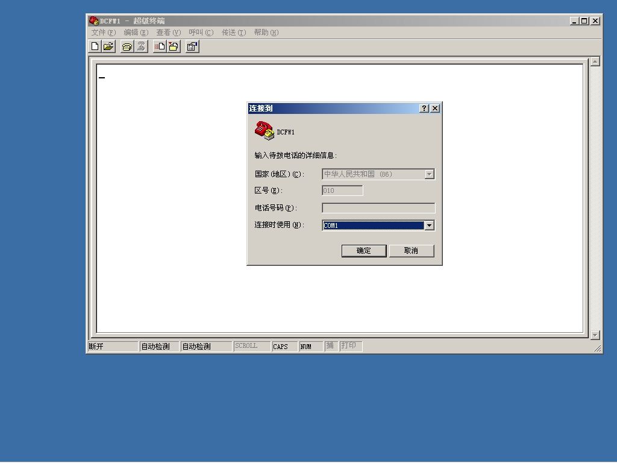Click the SCROLL status bar indicator
The height and width of the screenshot is (463, 617).
tap(252, 346)
